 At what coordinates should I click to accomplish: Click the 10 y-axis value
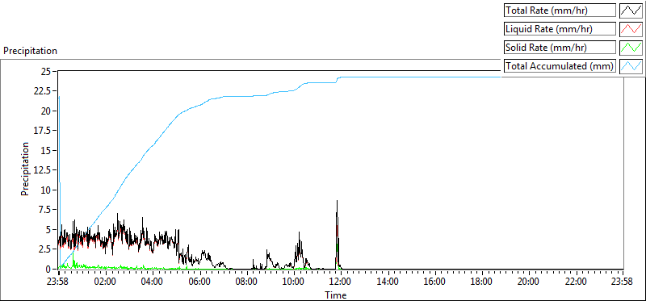pyautogui.click(x=46, y=190)
